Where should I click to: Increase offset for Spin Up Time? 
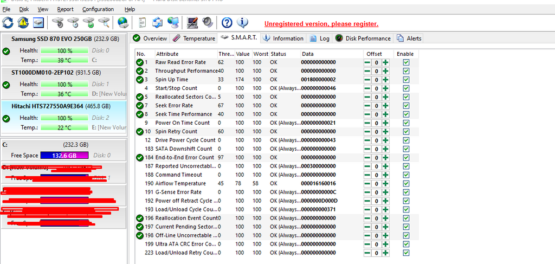click(x=385, y=80)
